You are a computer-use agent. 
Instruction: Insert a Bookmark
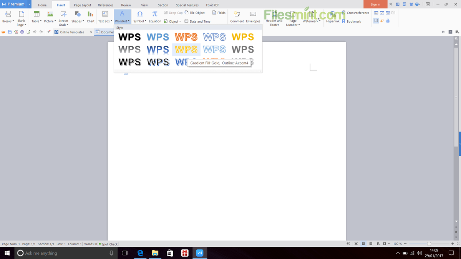[x=352, y=21]
